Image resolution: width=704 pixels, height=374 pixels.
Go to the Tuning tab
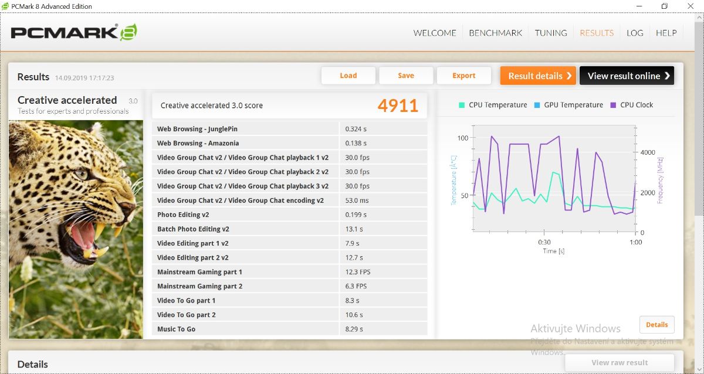point(551,33)
